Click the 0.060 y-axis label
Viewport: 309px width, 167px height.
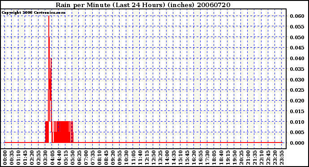(297, 16)
